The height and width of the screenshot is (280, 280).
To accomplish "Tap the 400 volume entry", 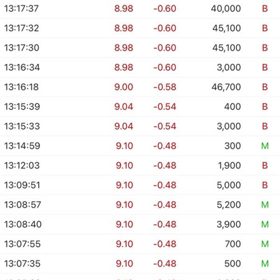I will pyautogui.click(x=232, y=106).
